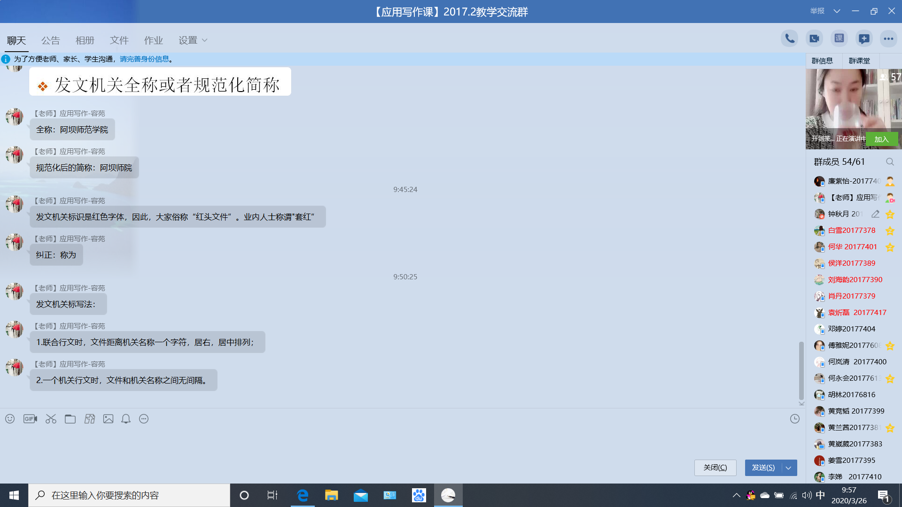Click the bell notification icon
The width and height of the screenshot is (902, 507).
(x=126, y=419)
